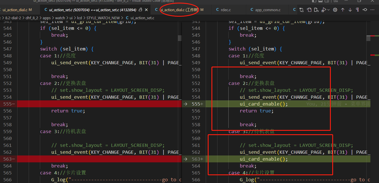Open the STYLE_WATCH_NEW breadcrumb

point(103,18)
